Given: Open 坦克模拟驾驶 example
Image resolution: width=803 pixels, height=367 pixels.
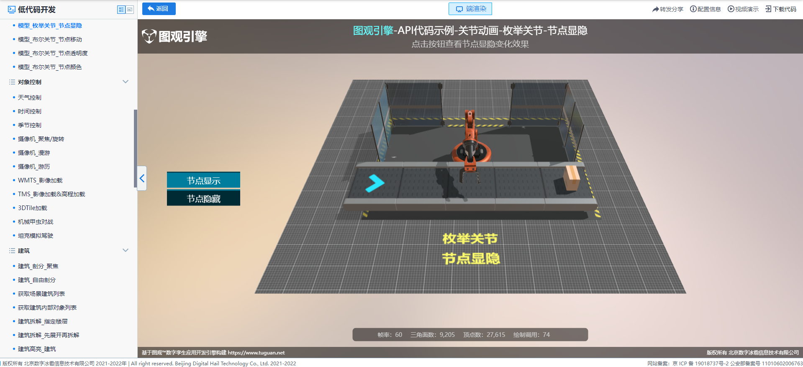Looking at the screenshot, I should pos(36,236).
